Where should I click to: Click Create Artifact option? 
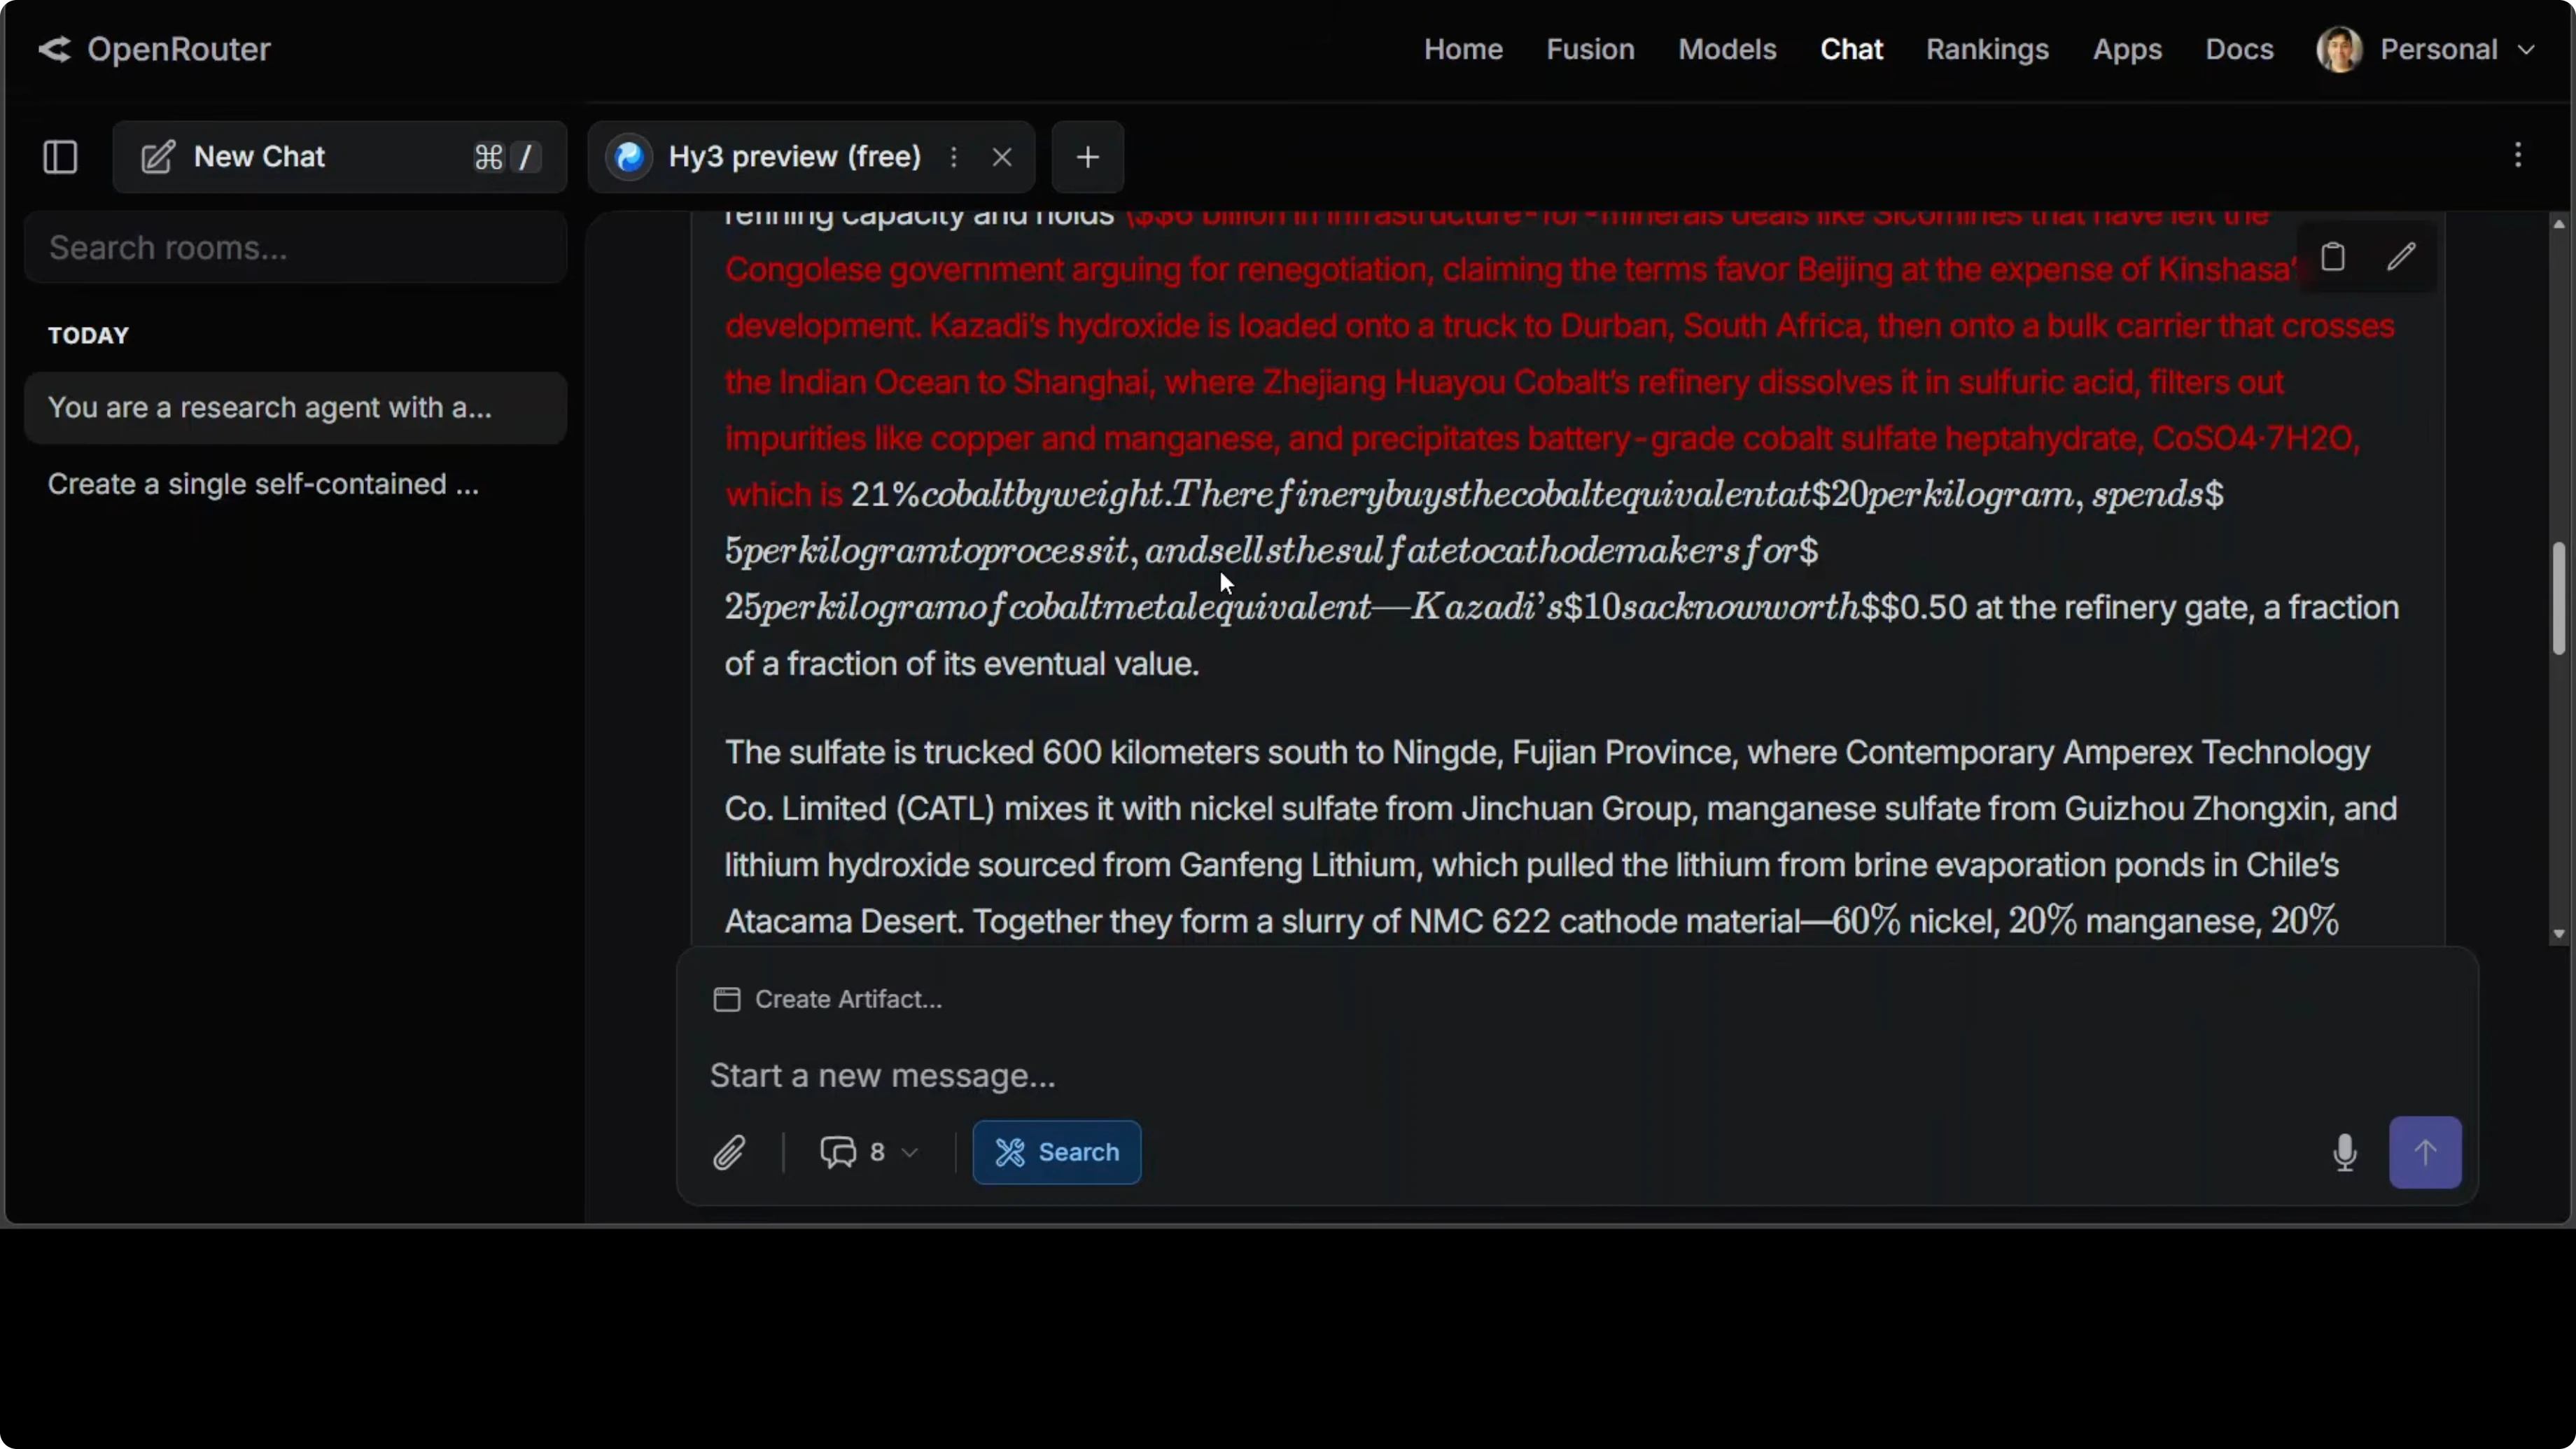pos(828,999)
